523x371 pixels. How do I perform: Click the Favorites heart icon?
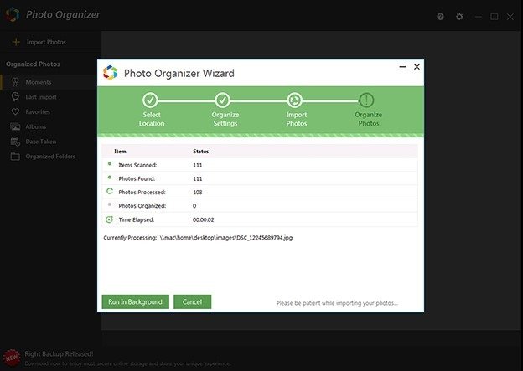pos(15,111)
